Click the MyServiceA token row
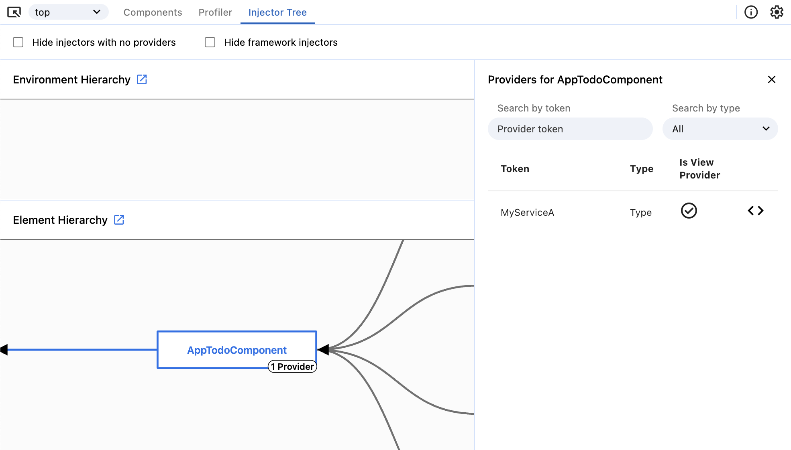 [x=527, y=213]
